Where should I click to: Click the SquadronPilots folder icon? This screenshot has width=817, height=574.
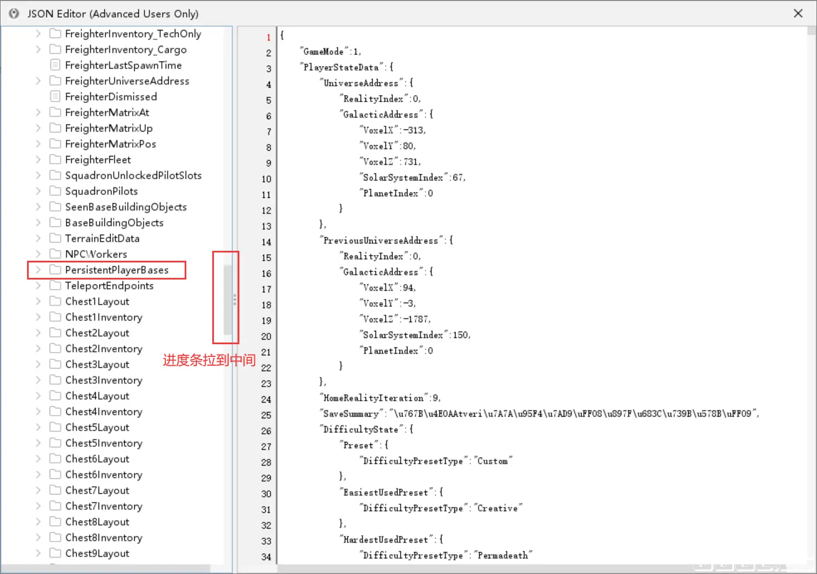55,191
